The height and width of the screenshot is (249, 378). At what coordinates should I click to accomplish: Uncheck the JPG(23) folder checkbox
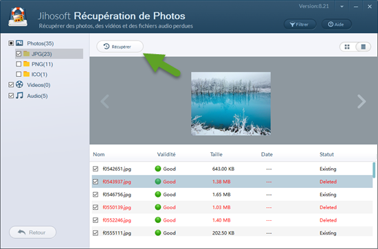coord(19,54)
